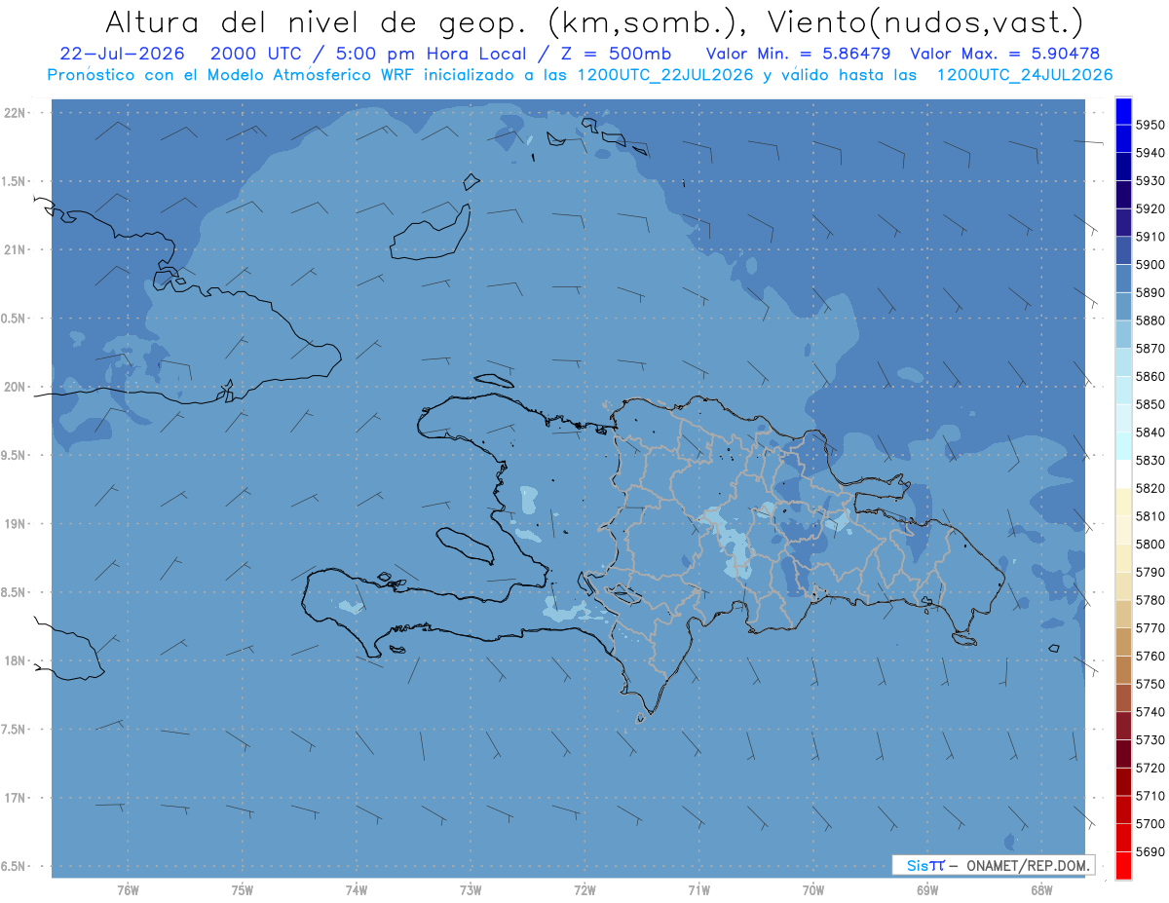Click 'Valor Min. = 5.86479' text

[799, 54]
